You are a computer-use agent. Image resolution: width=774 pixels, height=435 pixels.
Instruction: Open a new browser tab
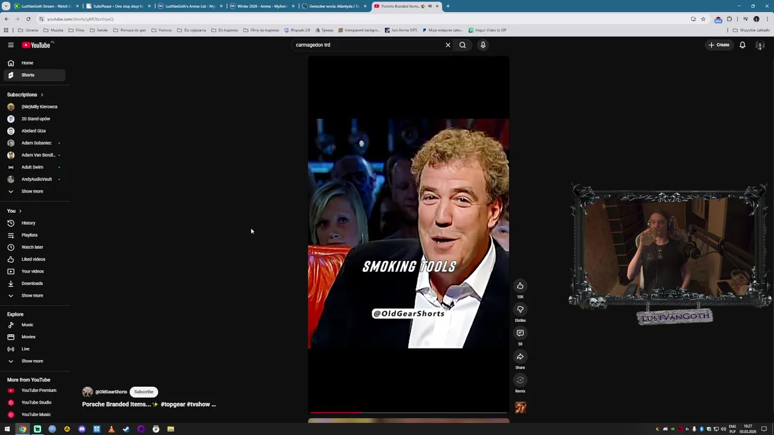[448, 6]
